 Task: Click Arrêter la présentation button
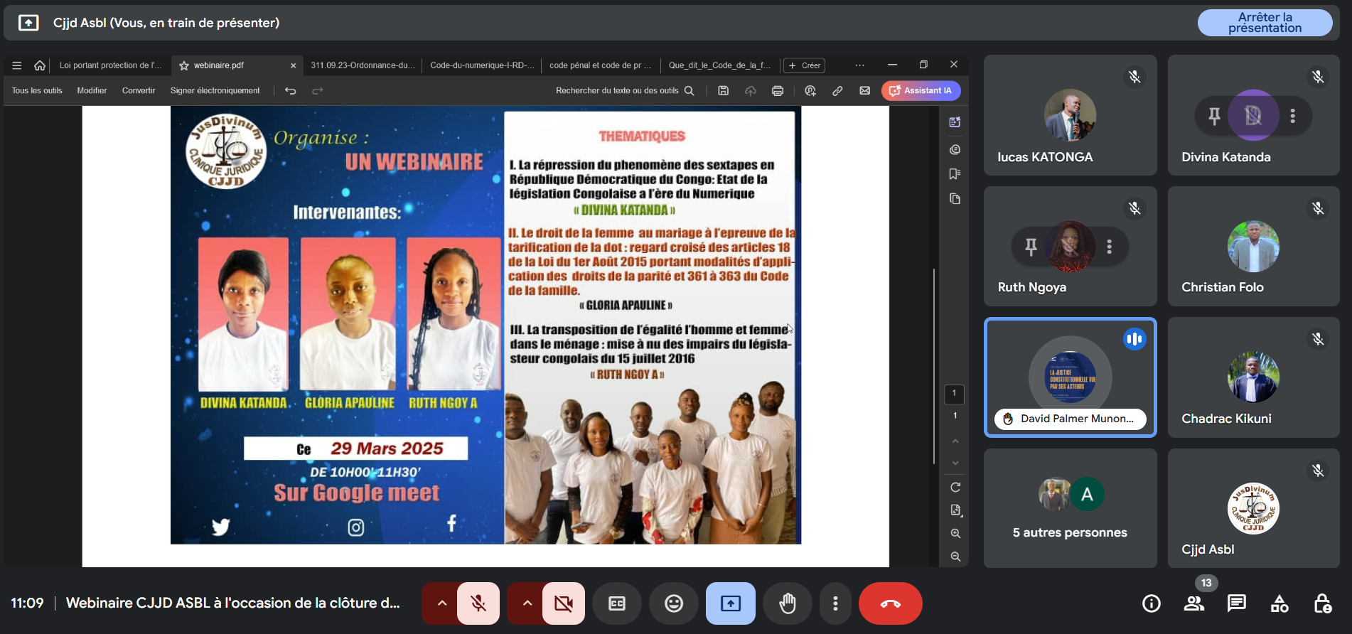point(1265,23)
